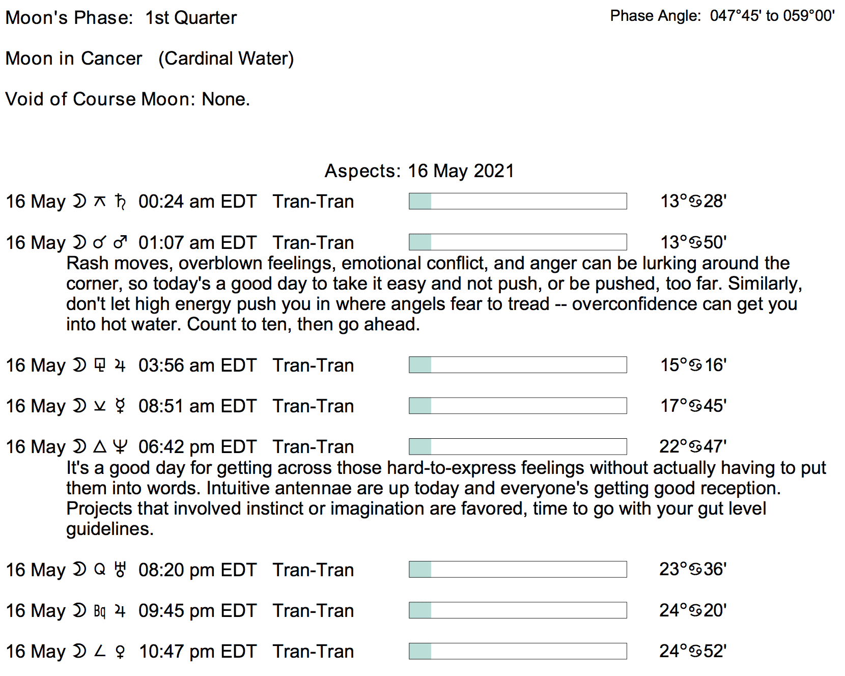Click the Cancer sign glyph in 13°28'
Viewport: 845px width, 676px height.
pyautogui.click(x=695, y=202)
